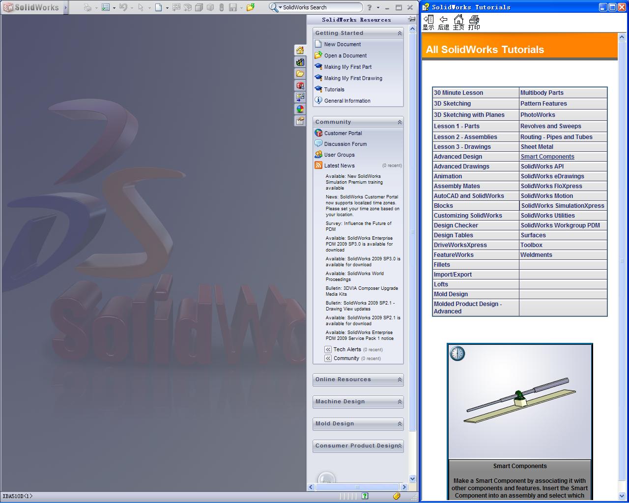629x503 pixels.
Task: Click the task pane horizontal scrollbar right arrow
Action: point(404,487)
